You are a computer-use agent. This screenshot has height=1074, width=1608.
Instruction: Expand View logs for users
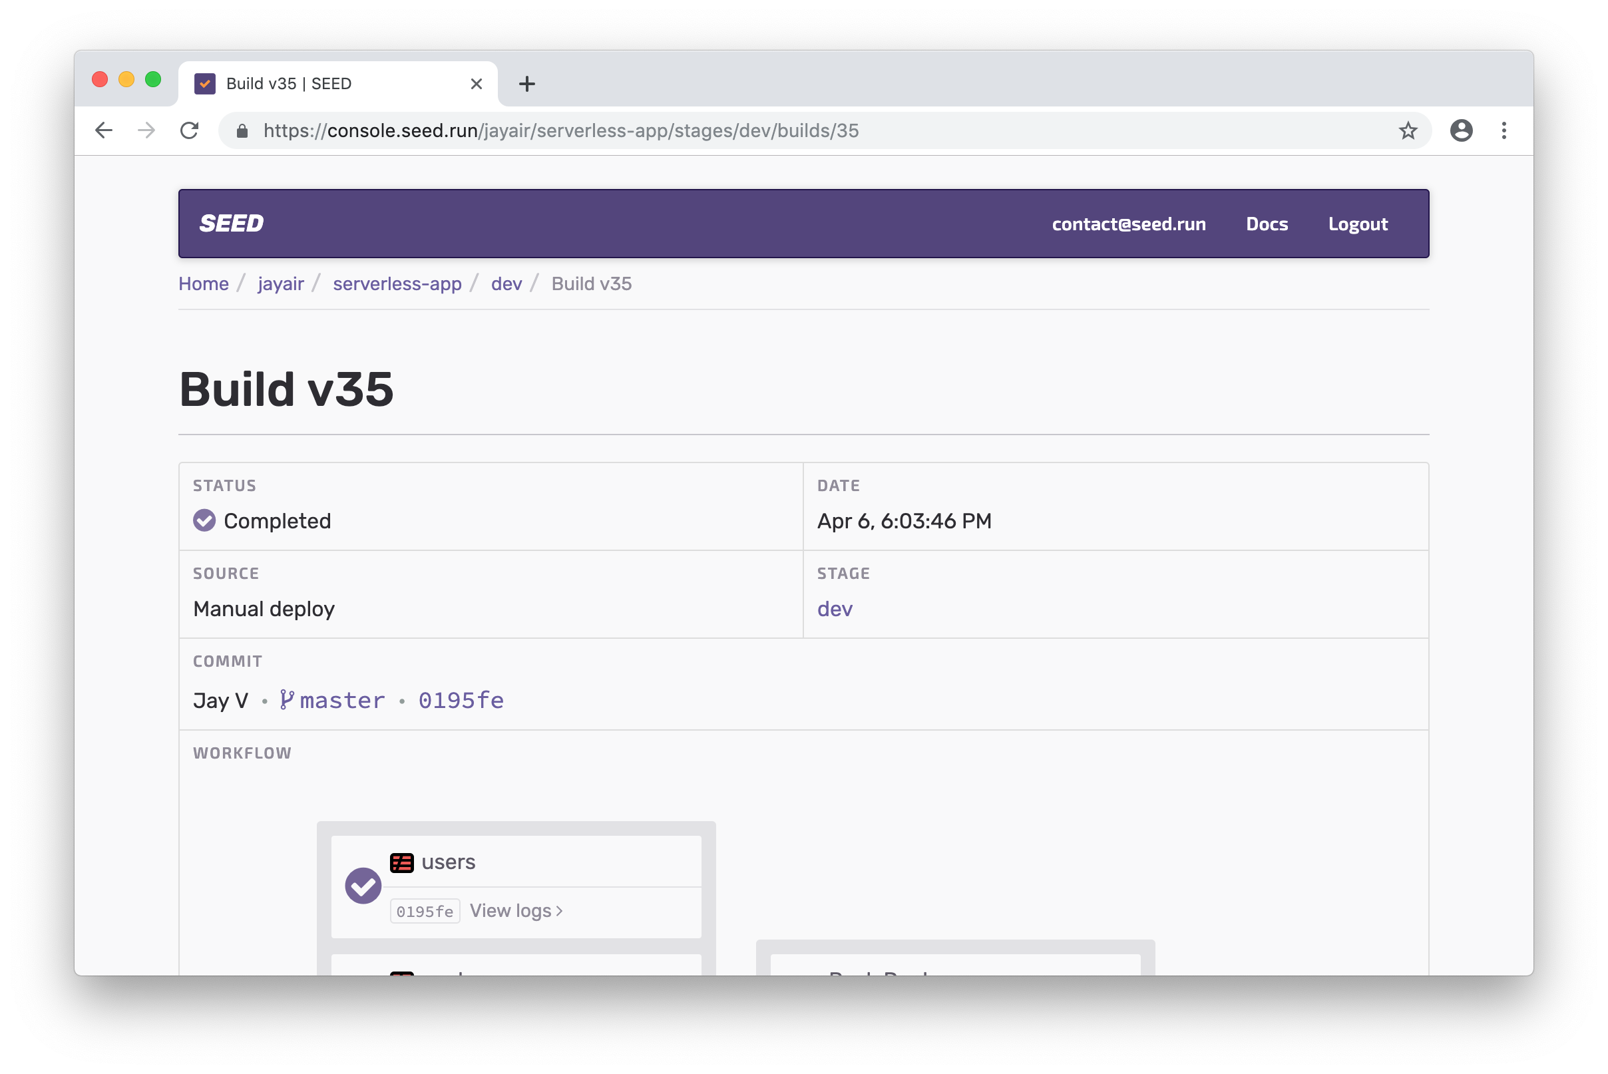516,910
